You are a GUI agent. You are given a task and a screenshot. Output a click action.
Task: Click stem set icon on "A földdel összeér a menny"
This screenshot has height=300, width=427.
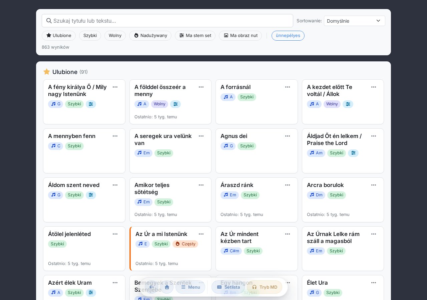(175, 104)
